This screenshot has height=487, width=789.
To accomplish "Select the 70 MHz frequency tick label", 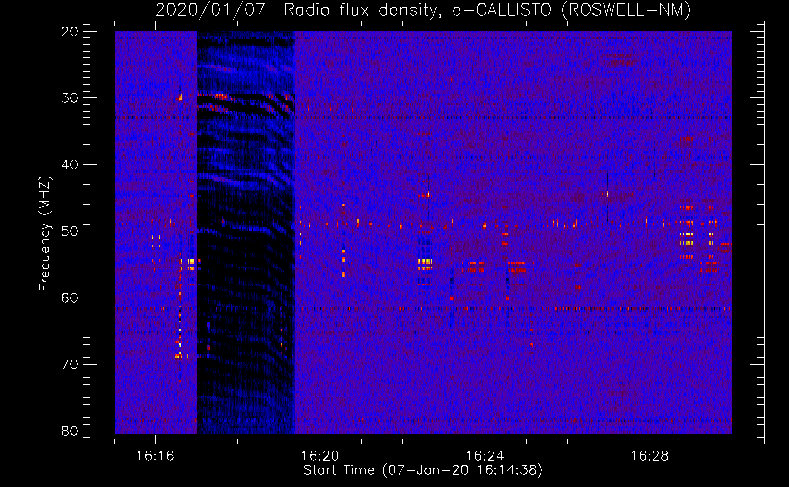I will pyautogui.click(x=70, y=364).
